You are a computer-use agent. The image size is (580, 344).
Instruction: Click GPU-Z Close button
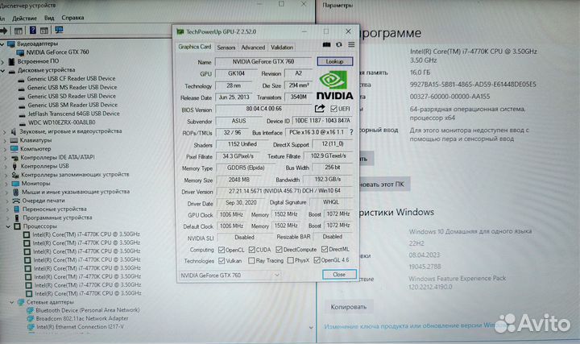(339, 275)
